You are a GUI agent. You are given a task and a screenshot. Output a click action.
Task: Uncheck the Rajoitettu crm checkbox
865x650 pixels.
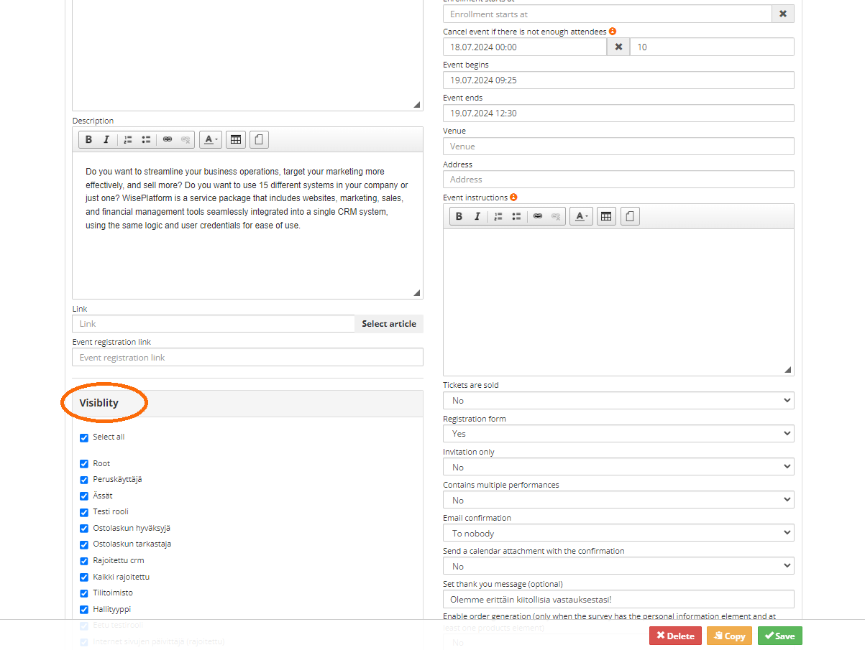coord(84,561)
